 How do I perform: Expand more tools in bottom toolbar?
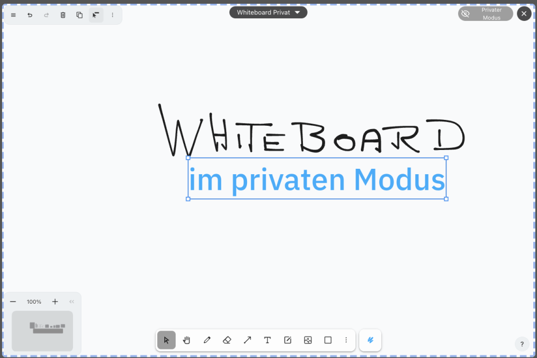pos(346,340)
